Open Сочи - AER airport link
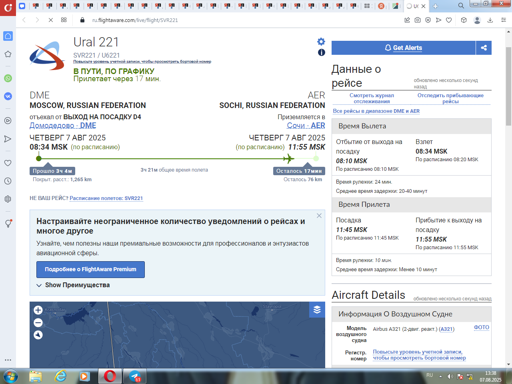The image size is (512, 384). click(x=306, y=126)
